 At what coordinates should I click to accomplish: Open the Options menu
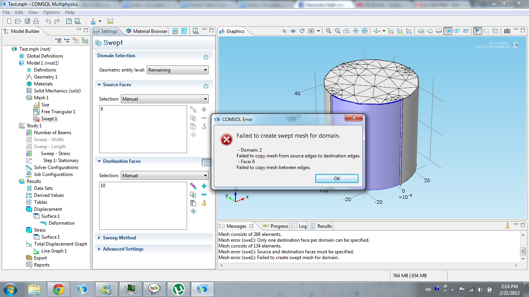tap(52, 12)
